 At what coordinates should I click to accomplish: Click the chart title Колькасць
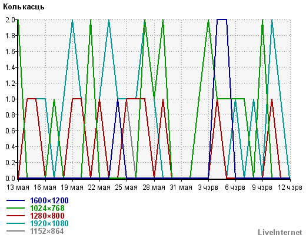(x=24, y=7)
